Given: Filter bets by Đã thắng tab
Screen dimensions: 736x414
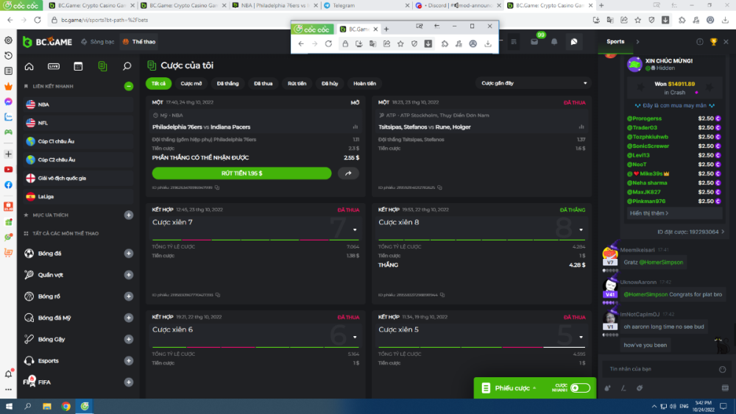Looking at the screenshot, I should click(x=227, y=83).
